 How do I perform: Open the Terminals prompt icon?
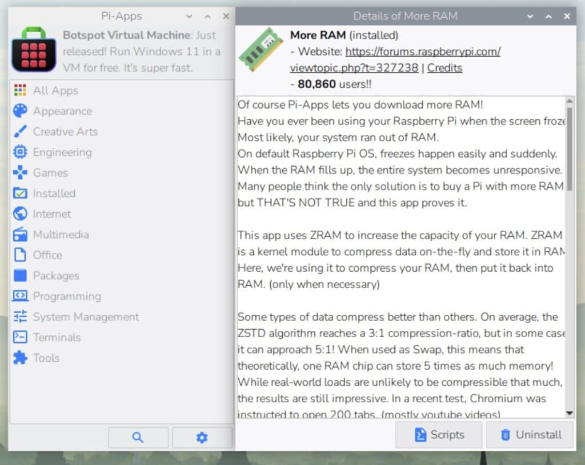[x=20, y=337]
